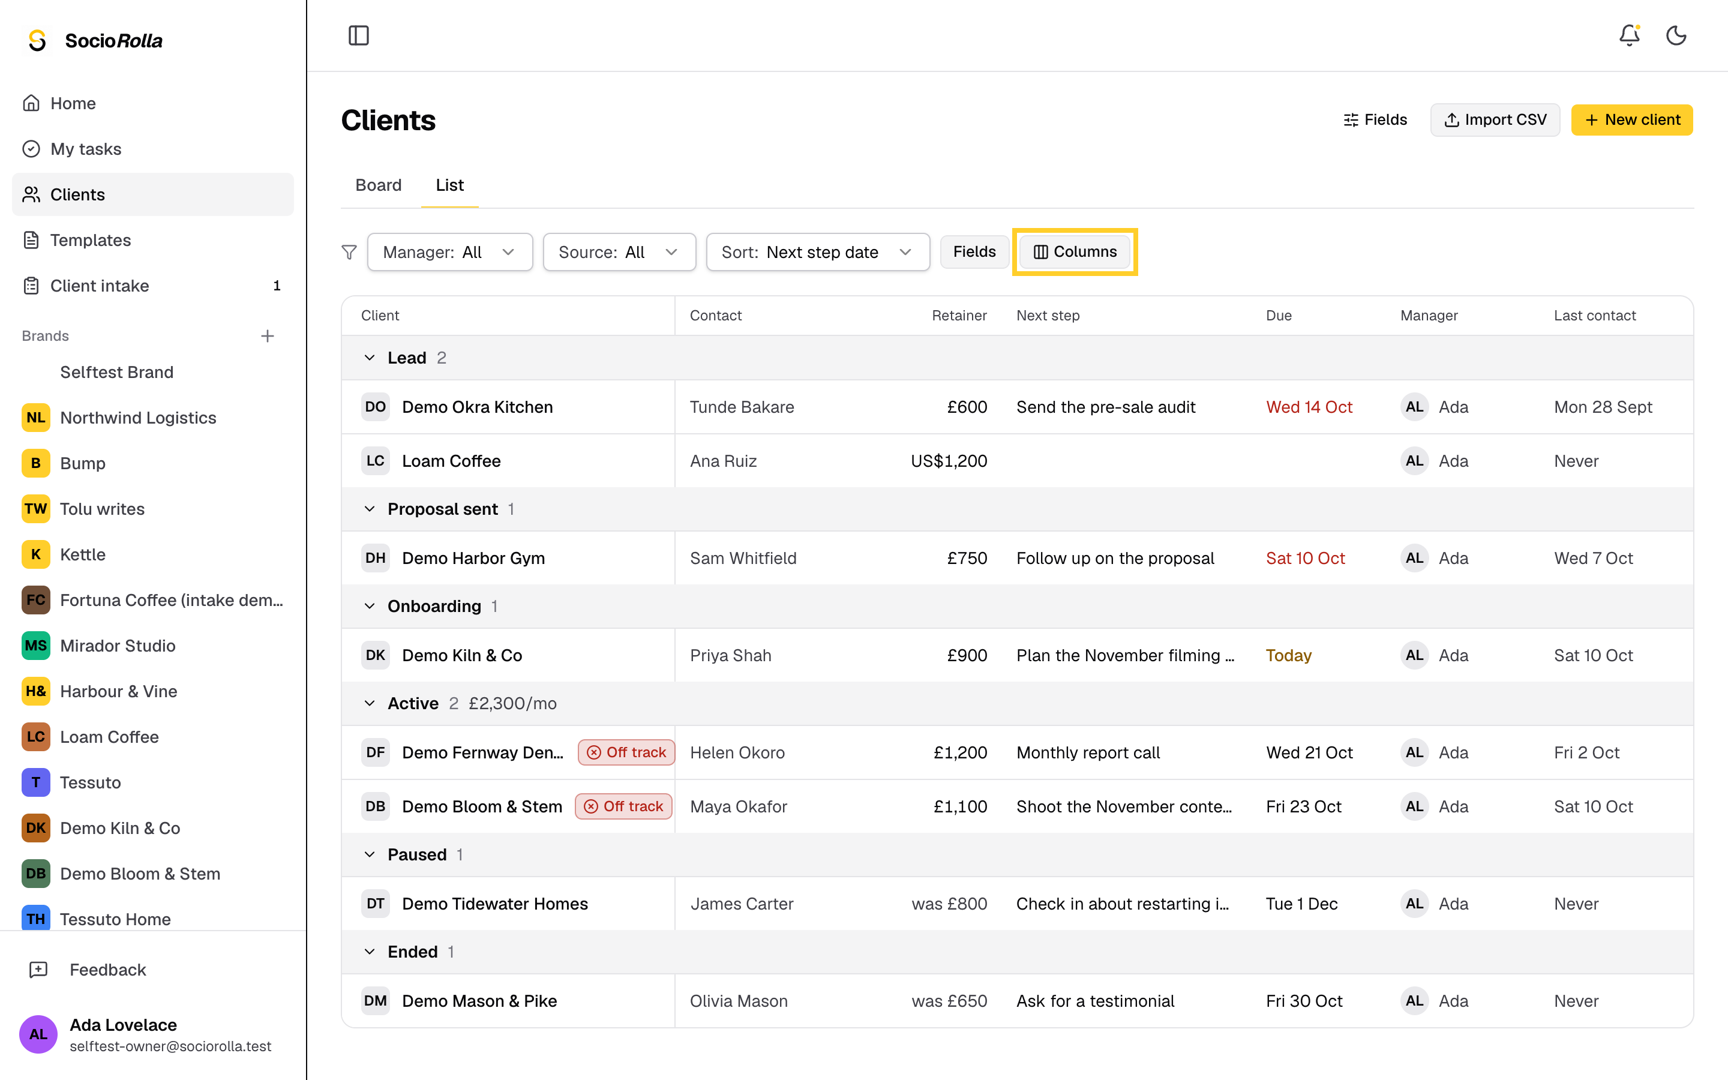Collapse the Paused group

(370, 855)
